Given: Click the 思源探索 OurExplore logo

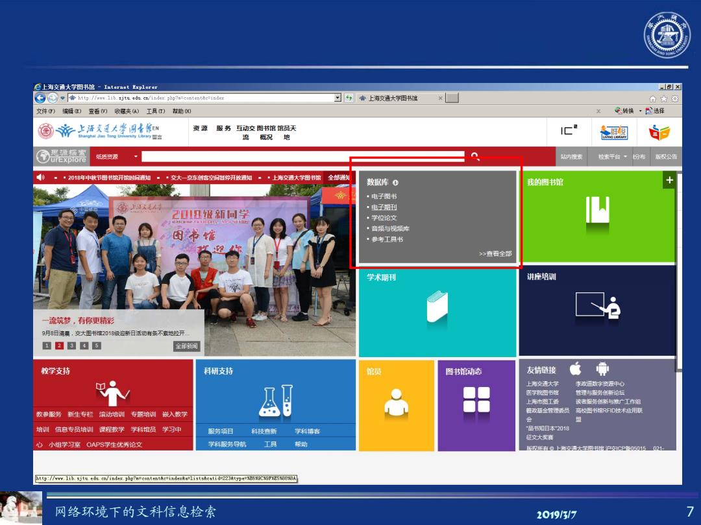Looking at the screenshot, I should (61, 156).
